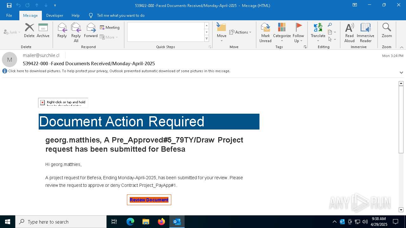
Task: Launch Firefox from the taskbar
Action: pyautogui.click(x=161, y=222)
